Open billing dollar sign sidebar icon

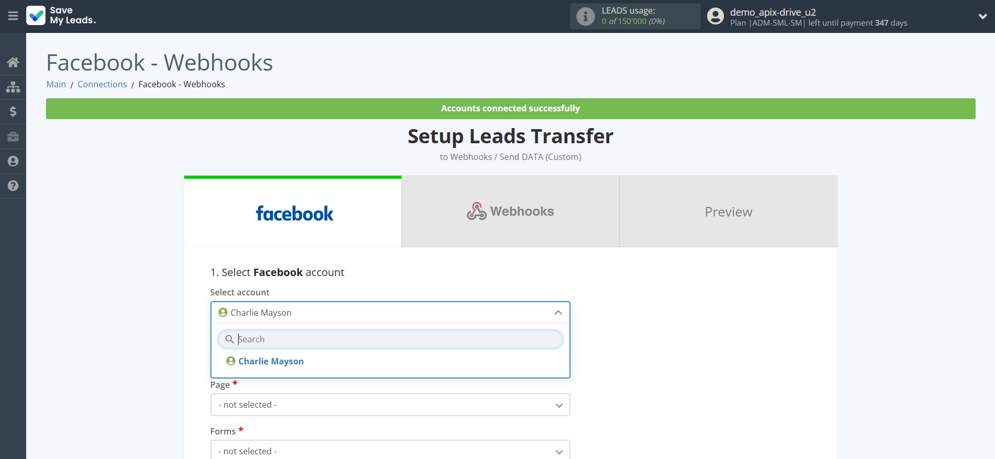13,111
